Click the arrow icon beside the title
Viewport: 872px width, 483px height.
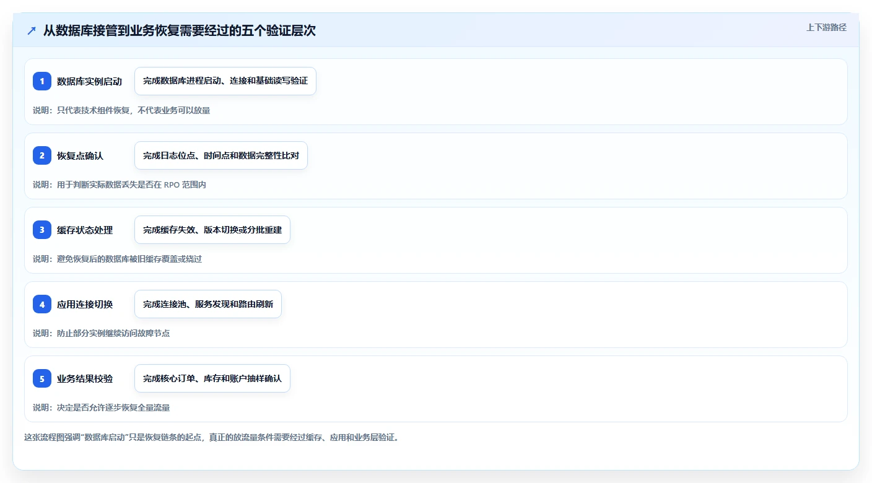click(32, 30)
